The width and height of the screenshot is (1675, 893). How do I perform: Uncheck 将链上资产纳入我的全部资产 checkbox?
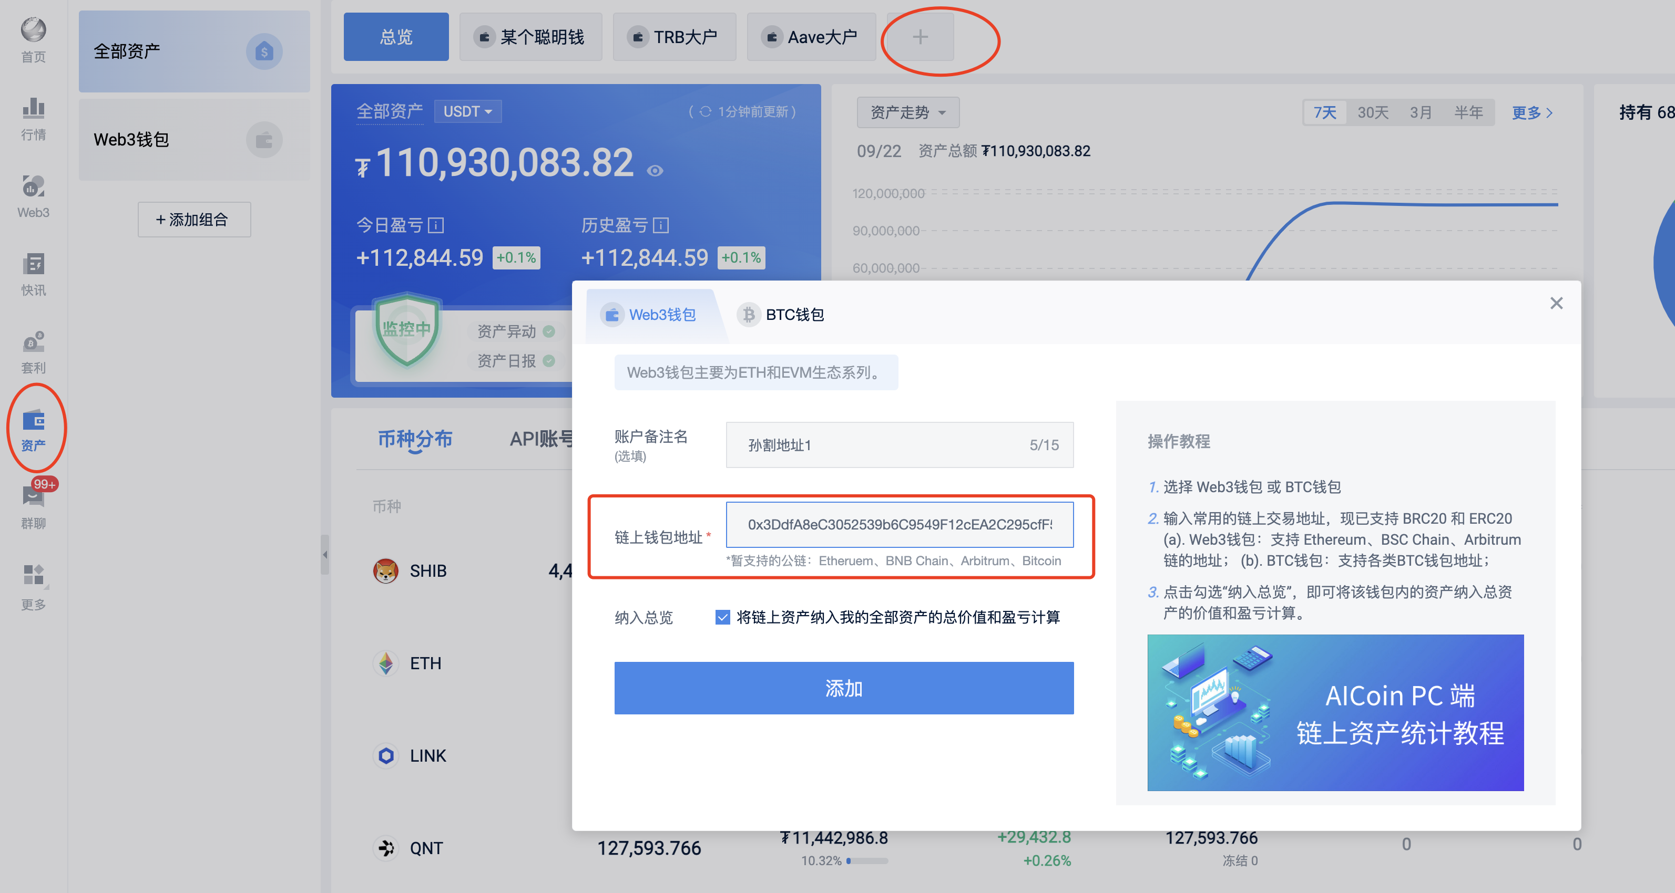722,617
